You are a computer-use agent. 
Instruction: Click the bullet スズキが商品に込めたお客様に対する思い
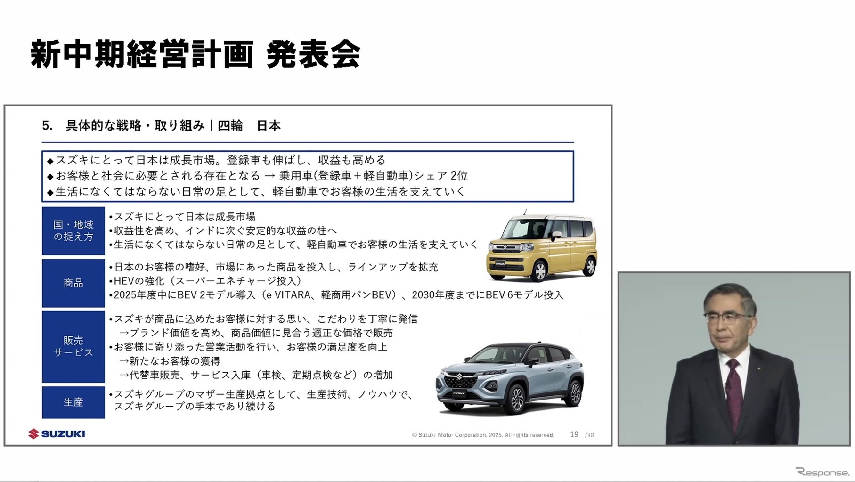tap(263, 319)
